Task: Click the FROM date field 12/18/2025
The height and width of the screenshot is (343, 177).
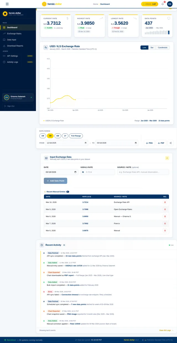Action: 67,143
